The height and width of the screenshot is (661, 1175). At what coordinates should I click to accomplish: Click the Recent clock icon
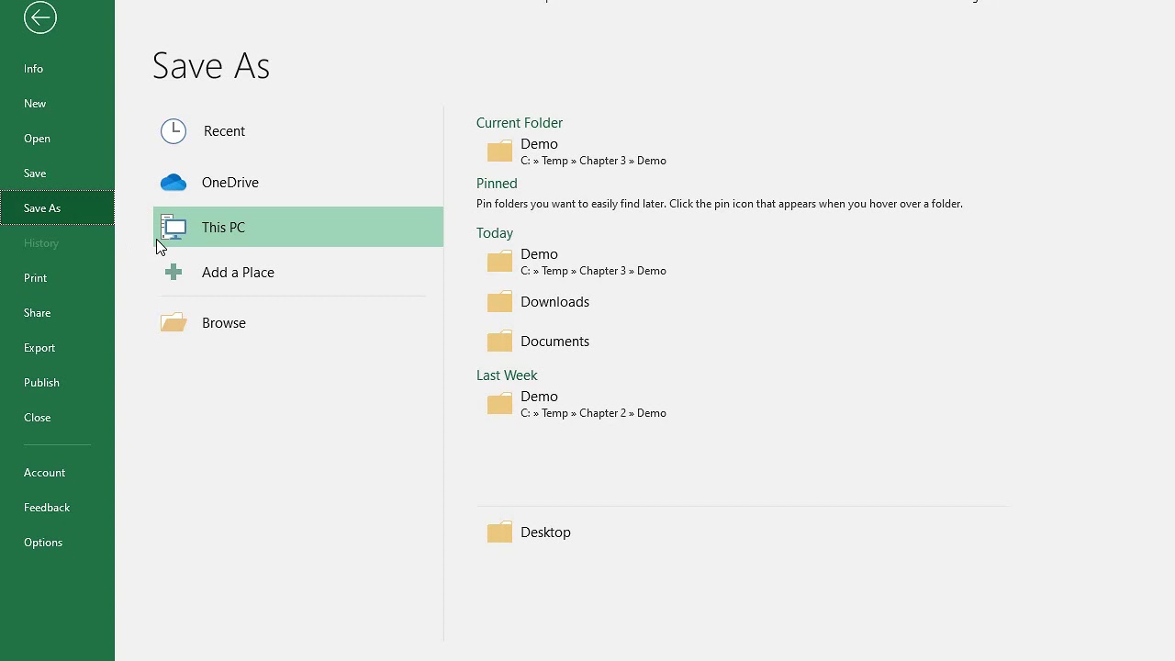click(173, 131)
